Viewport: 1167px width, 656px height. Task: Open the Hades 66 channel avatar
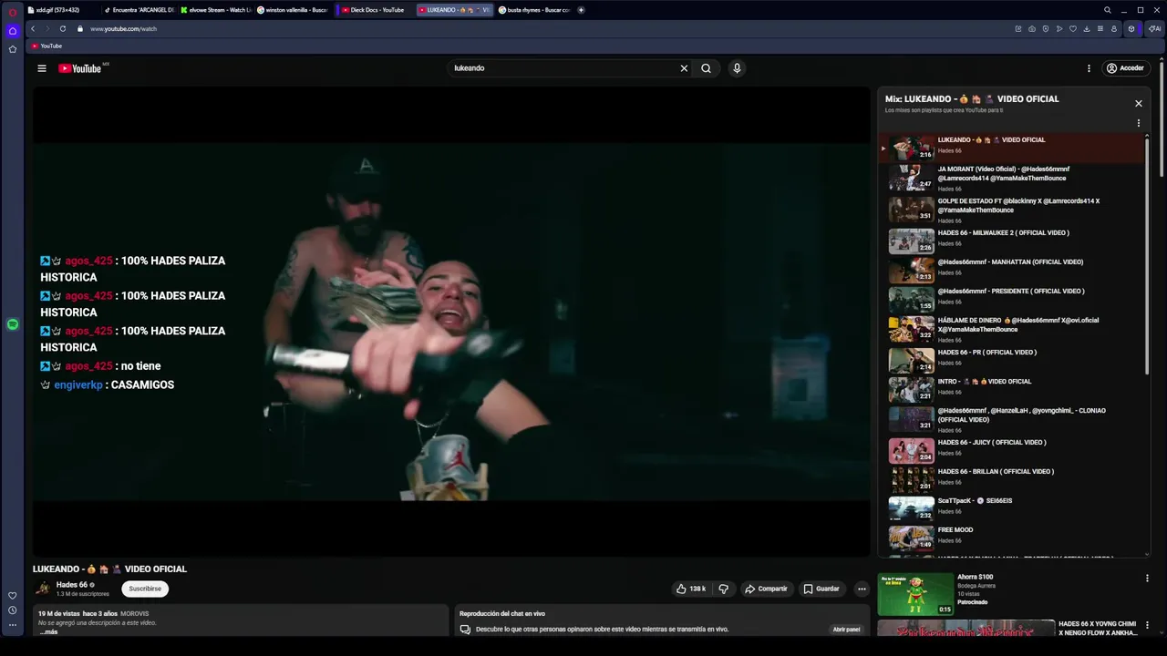pyautogui.click(x=42, y=589)
